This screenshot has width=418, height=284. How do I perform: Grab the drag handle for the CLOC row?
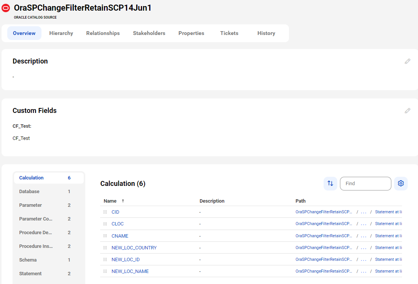[105, 224]
